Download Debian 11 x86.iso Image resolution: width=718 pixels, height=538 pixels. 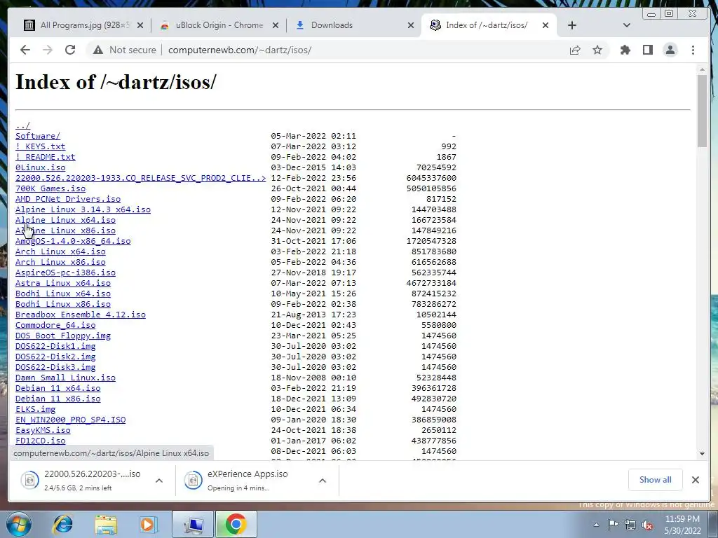point(57,399)
